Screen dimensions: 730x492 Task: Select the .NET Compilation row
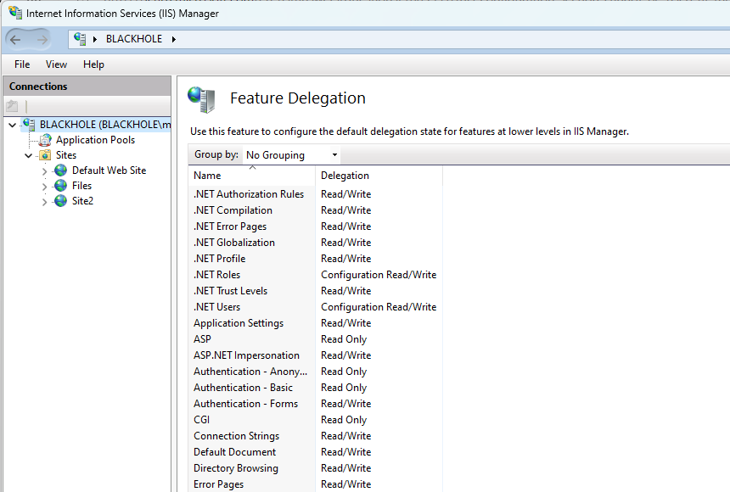click(x=315, y=210)
